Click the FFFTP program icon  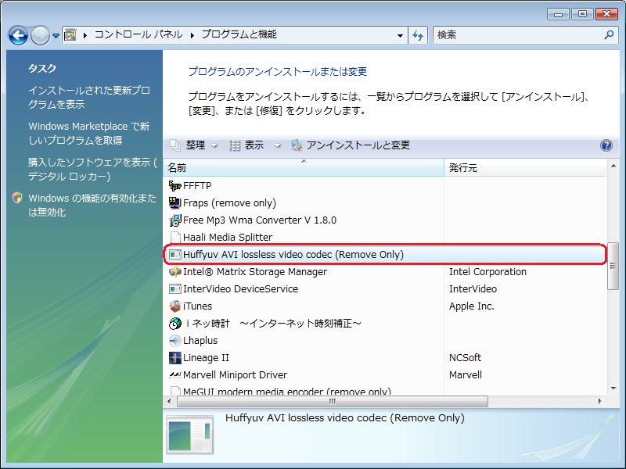click(175, 186)
